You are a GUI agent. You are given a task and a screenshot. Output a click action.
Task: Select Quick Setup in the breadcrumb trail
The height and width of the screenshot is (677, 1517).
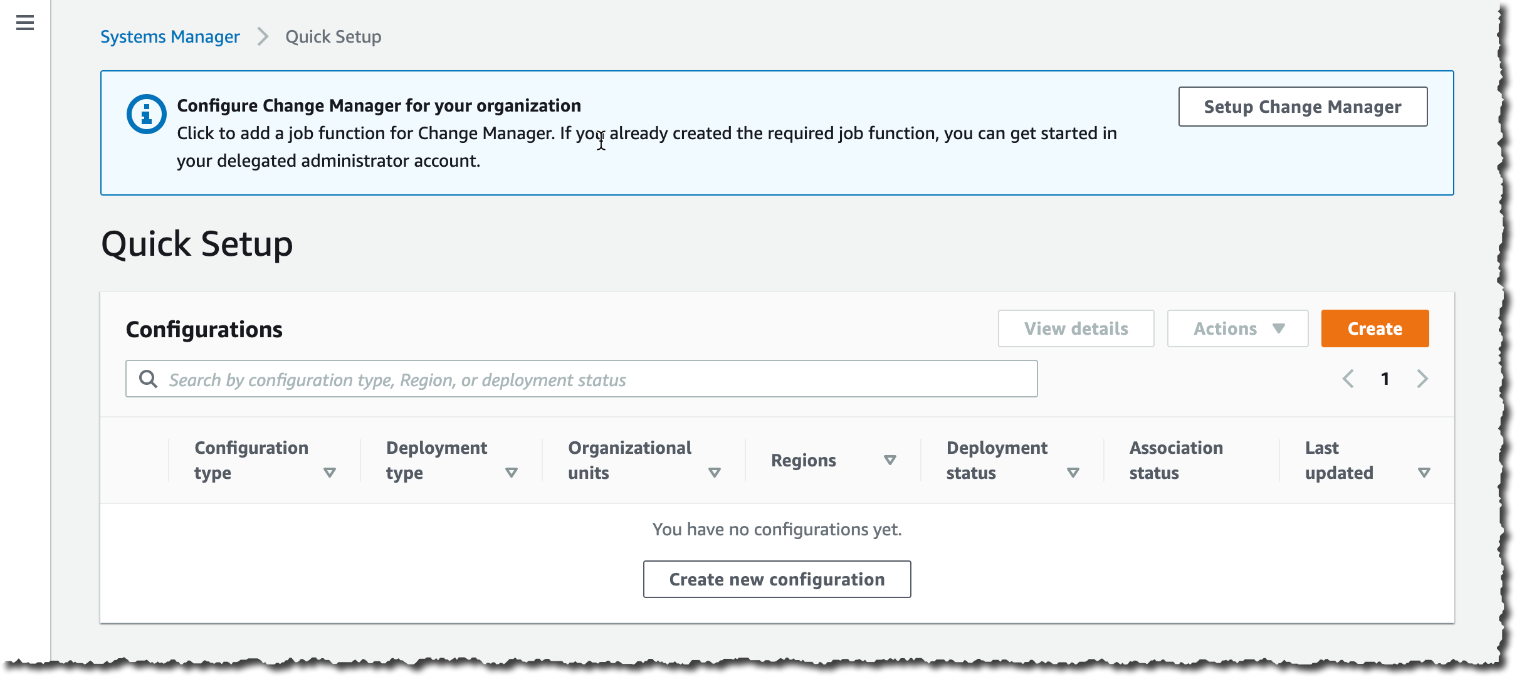[x=333, y=36]
